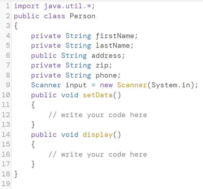Click the closing brace on line 18
The image size is (203, 189).
tap(16, 174)
